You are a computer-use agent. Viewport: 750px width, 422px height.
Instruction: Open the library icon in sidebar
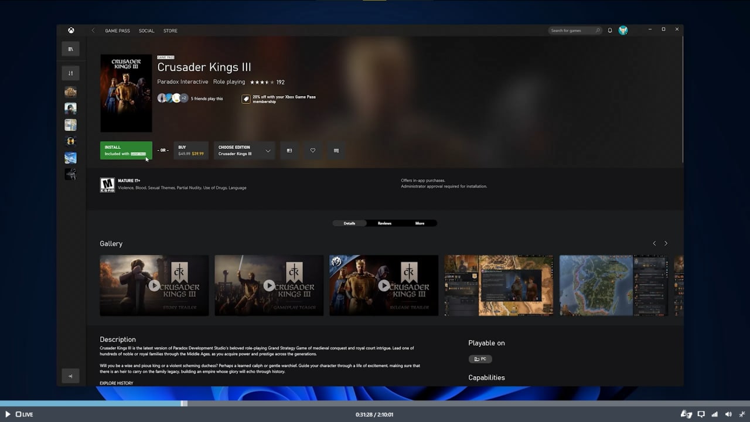[x=70, y=49]
